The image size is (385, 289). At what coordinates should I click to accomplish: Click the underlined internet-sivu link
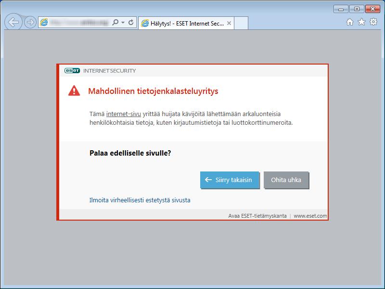point(124,114)
